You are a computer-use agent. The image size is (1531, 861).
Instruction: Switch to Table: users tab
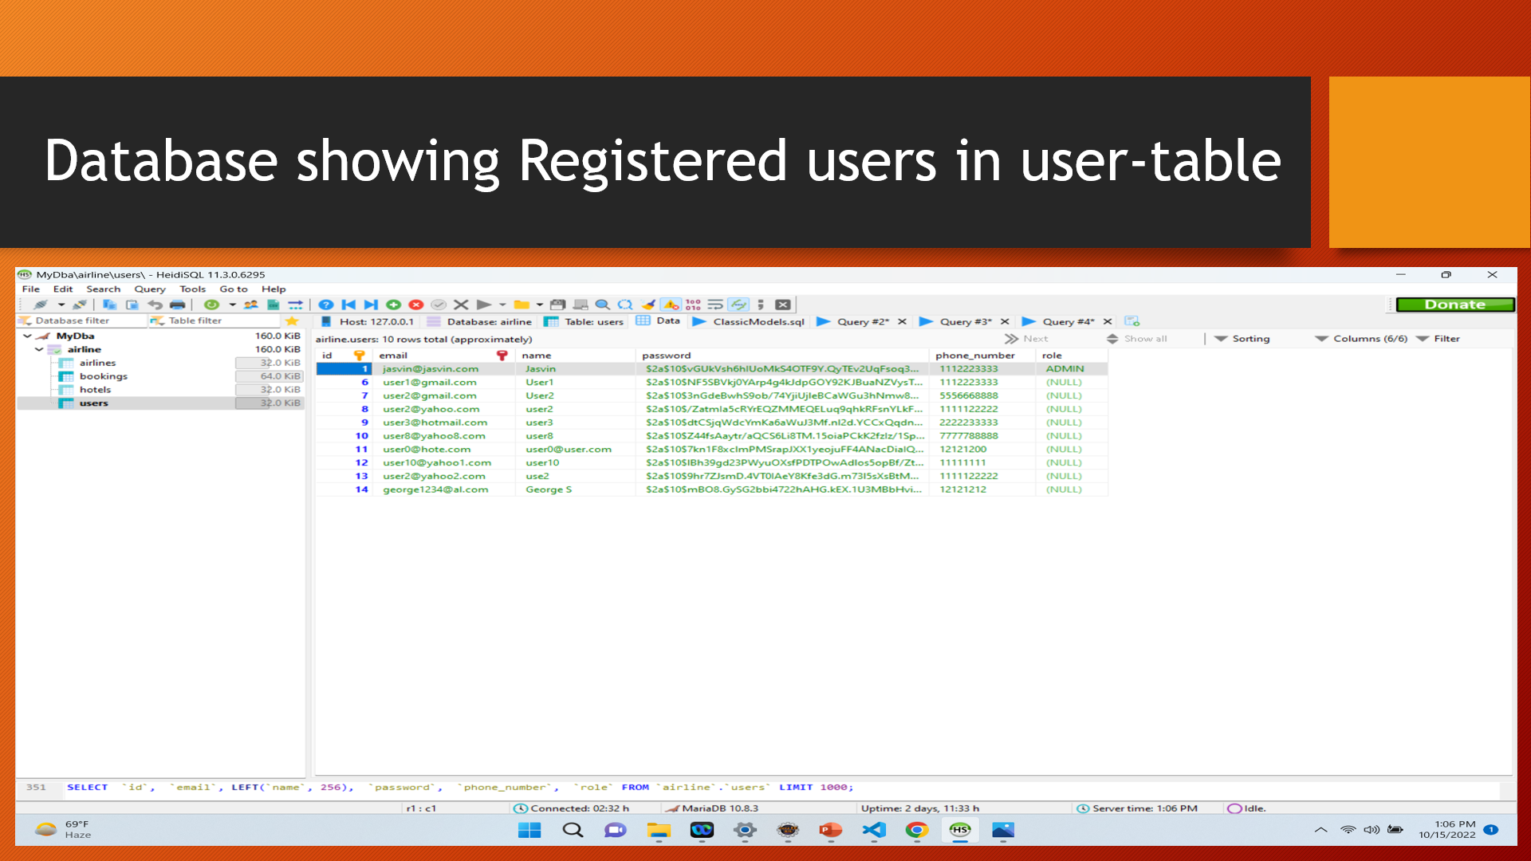coord(584,321)
